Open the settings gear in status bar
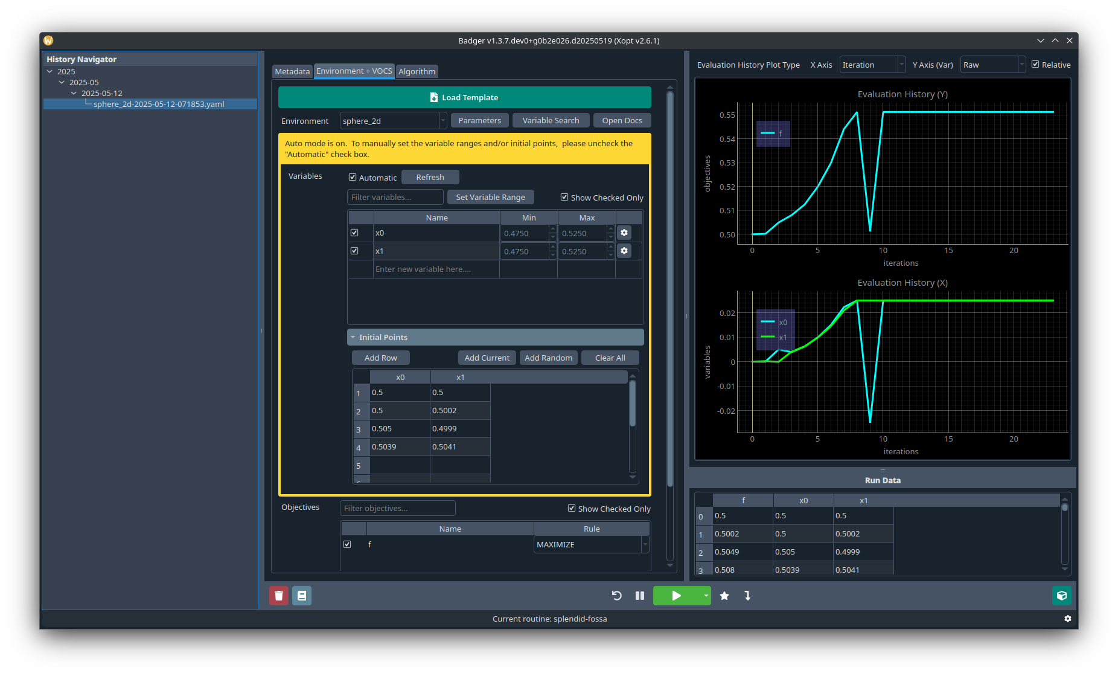The height and width of the screenshot is (676, 1118). click(x=1067, y=619)
